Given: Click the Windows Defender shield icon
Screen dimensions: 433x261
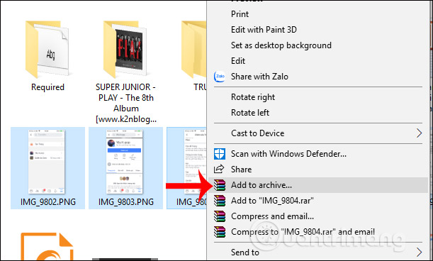Looking at the screenshot, I should click(220, 154).
